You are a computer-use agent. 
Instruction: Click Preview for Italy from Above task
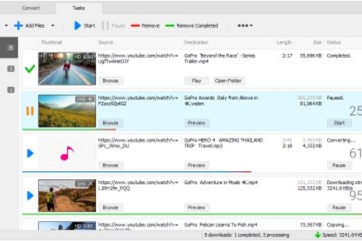197,123
